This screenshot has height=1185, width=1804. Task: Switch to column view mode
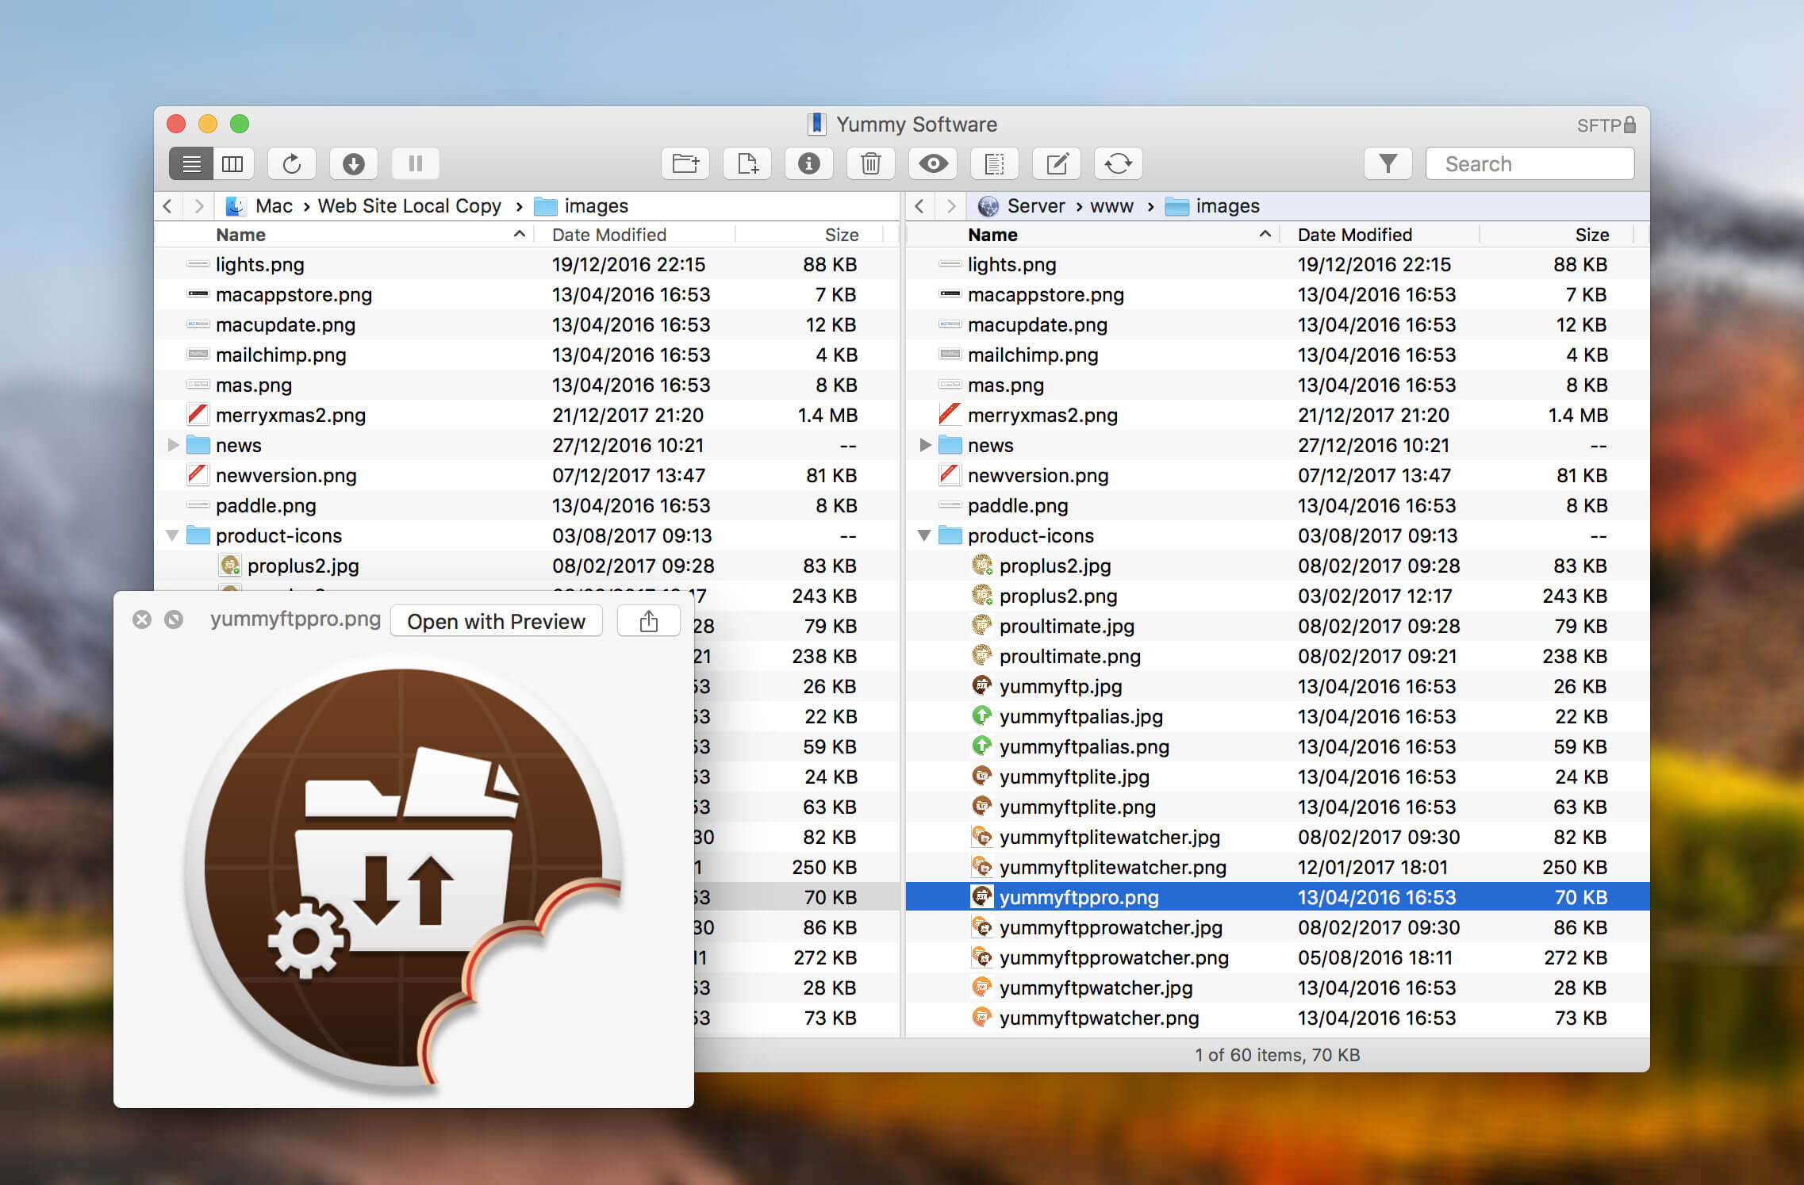(x=233, y=163)
